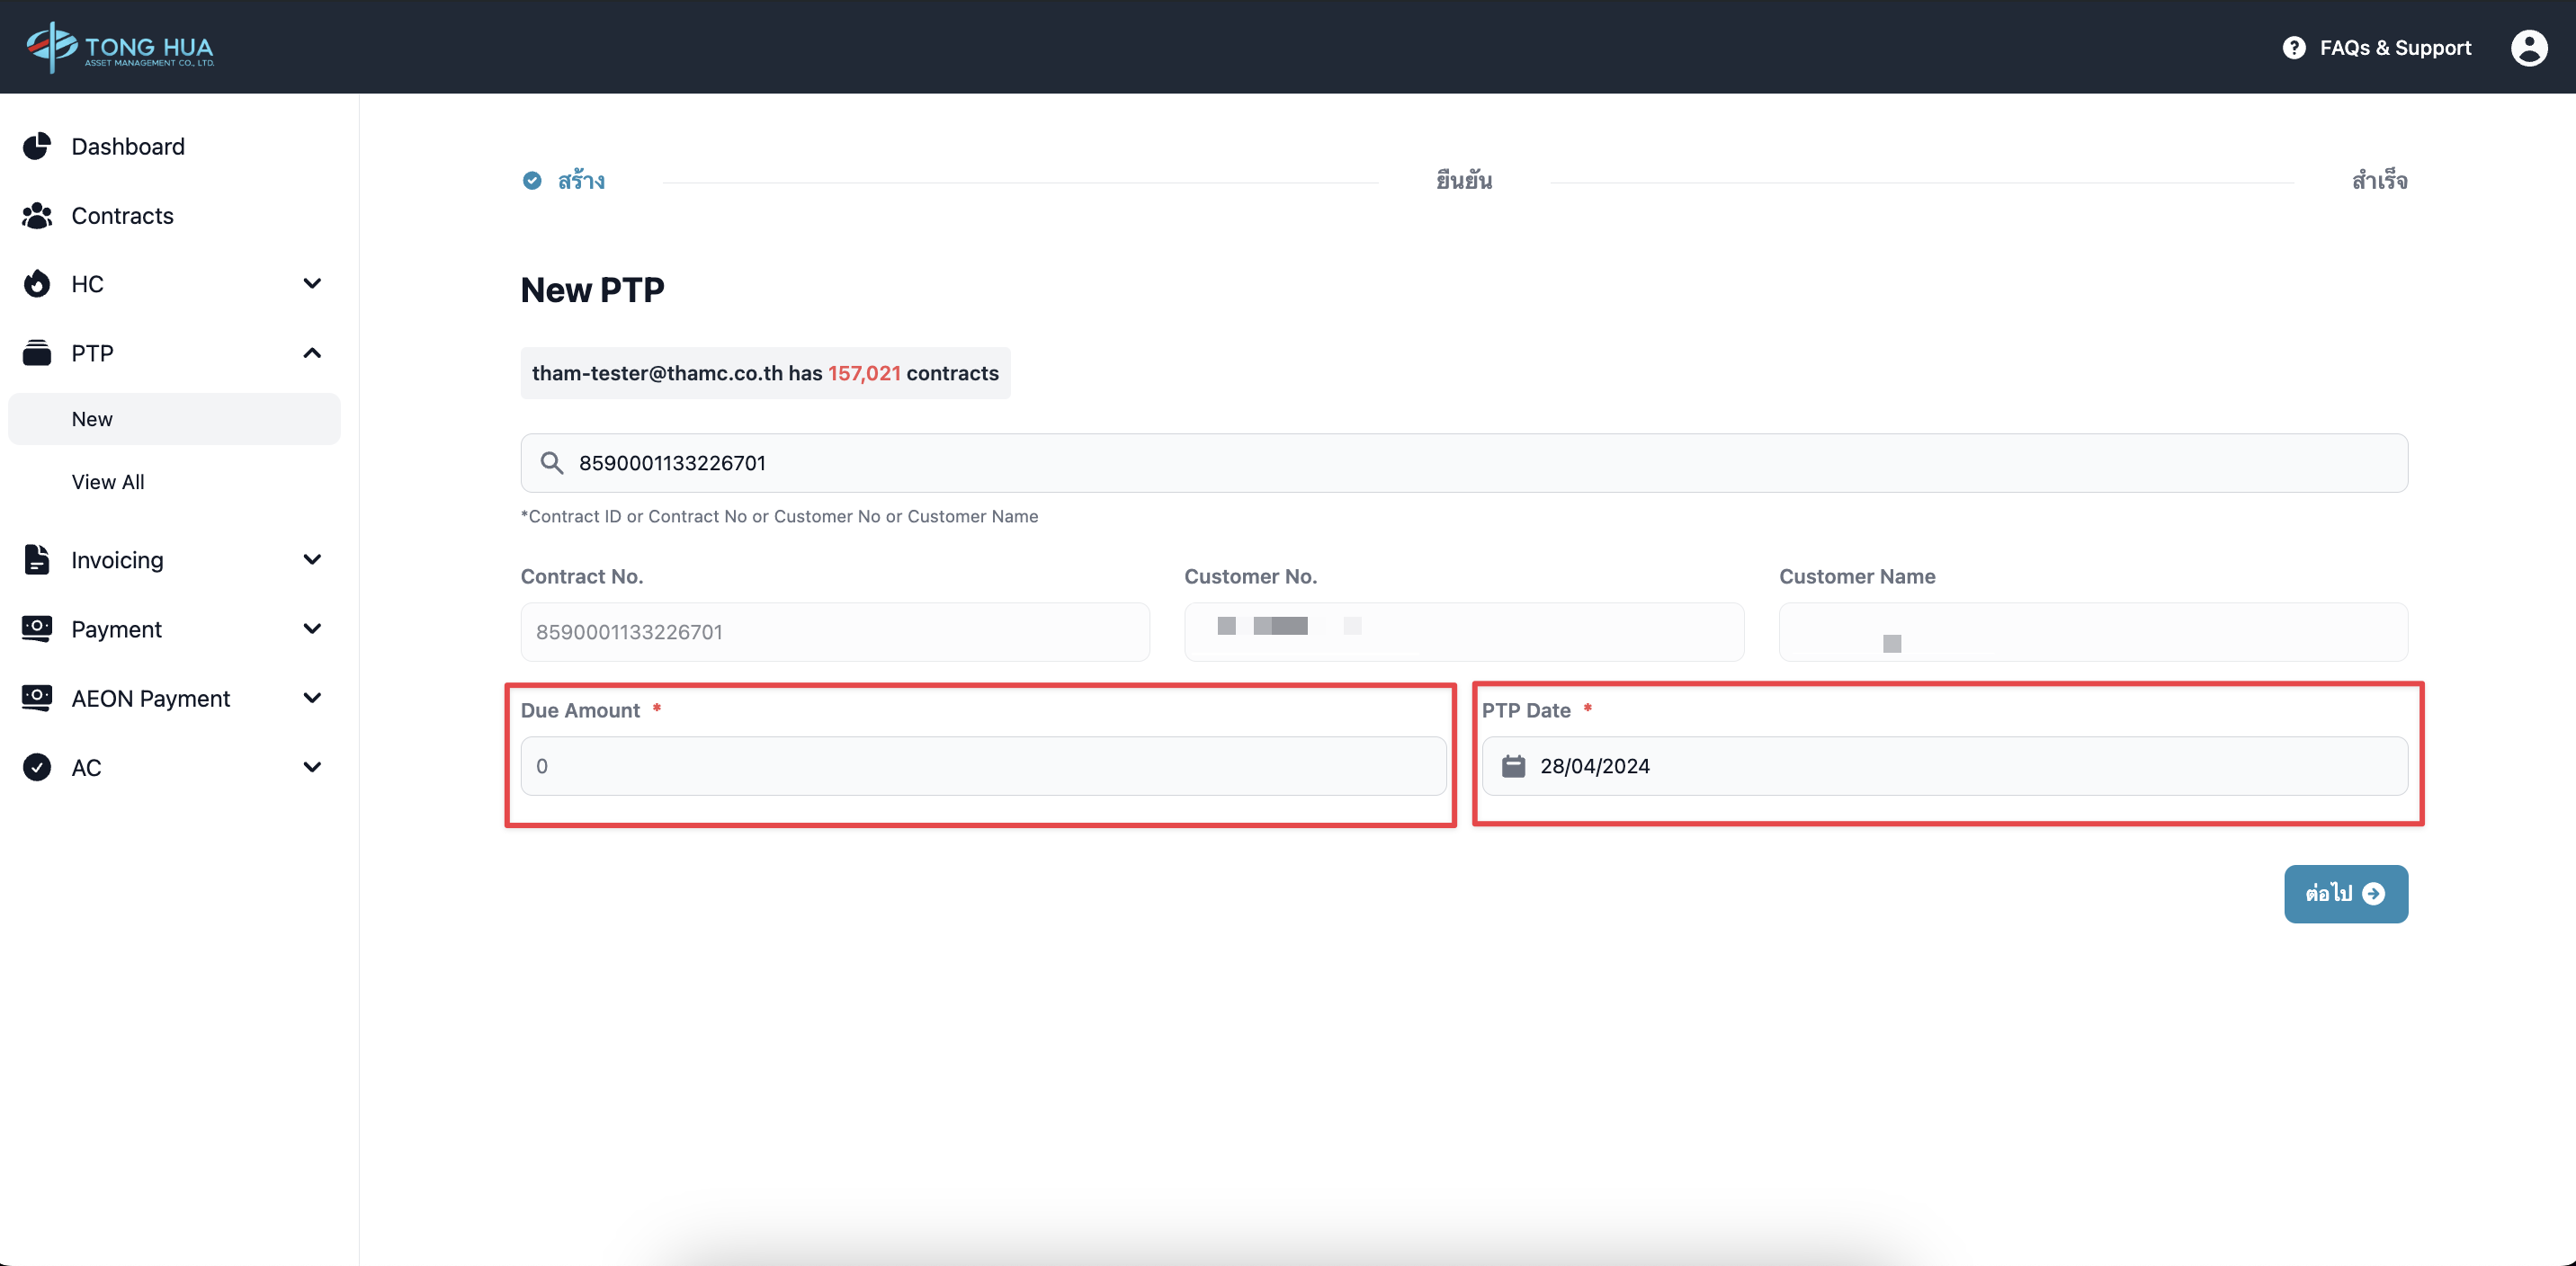Viewport: 2576px width, 1266px height.
Task: Click the FAQs question mark icon
Action: (x=2293, y=47)
